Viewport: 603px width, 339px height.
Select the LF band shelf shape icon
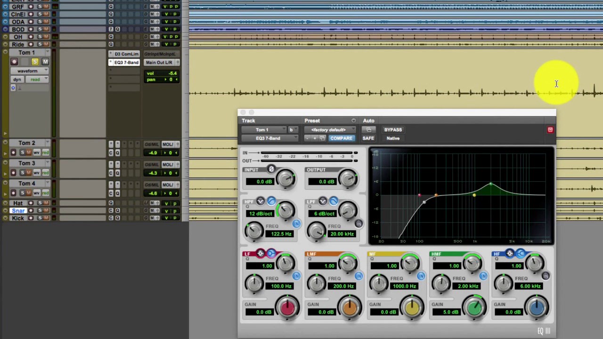click(x=271, y=254)
